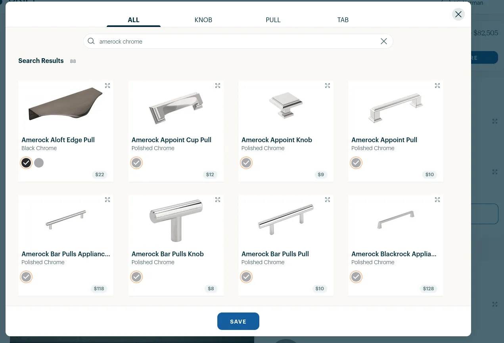Image resolution: width=504 pixels, height=343 pixels.
Task: Click the SAVE button
Action: click(238, 321)
